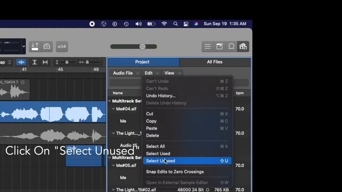Select the Me region under Me#05.aif
Screen dimensions: 342x192
[x=123, y=178]
